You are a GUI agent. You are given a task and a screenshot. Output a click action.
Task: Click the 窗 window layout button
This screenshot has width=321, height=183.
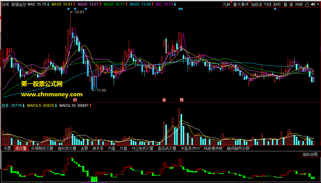pyautogui.click(x=291, y=4)
